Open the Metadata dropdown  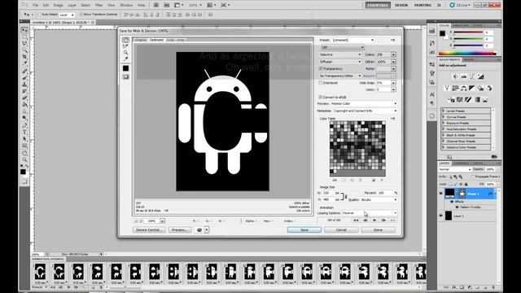[x=365, y=111]
